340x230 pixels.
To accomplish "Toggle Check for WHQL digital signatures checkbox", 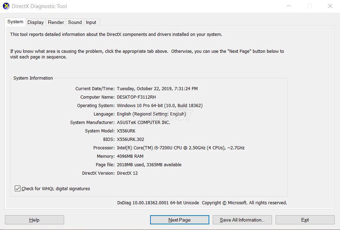I will (x=18, y=188).
